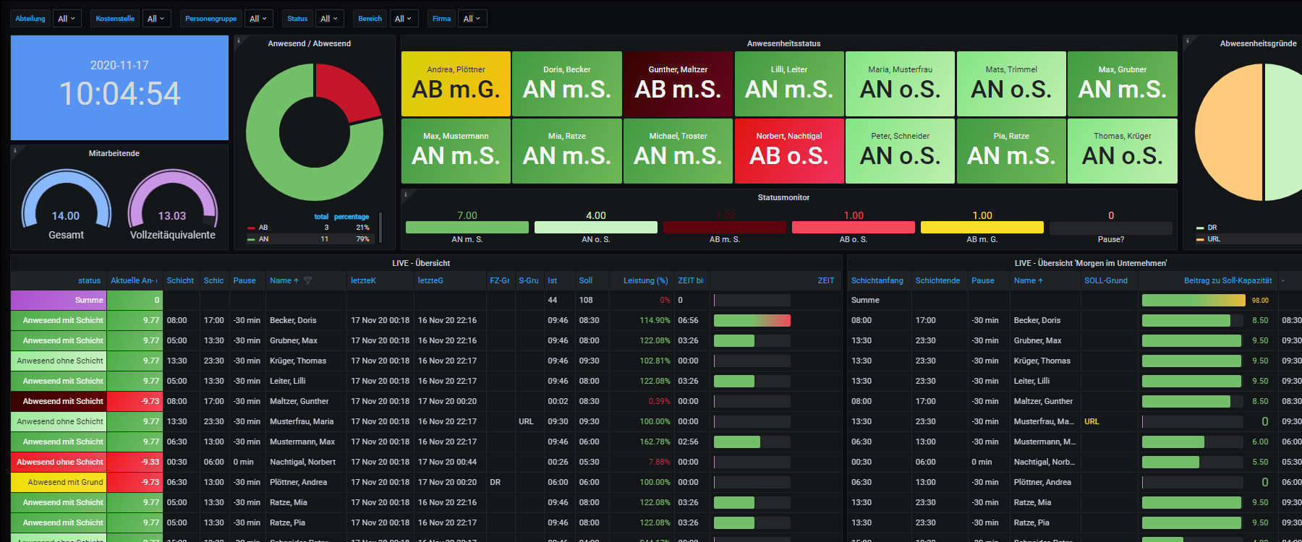
Task: Click the green AN m. S. status bar
Action: [x=467, y=227]
